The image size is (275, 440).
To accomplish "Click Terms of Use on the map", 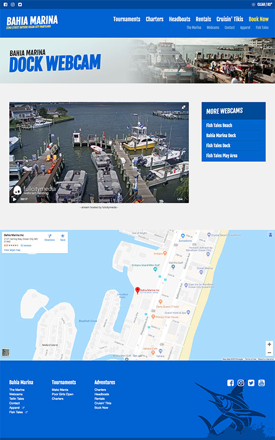I will pyautogui.click(x=251, y=359).
